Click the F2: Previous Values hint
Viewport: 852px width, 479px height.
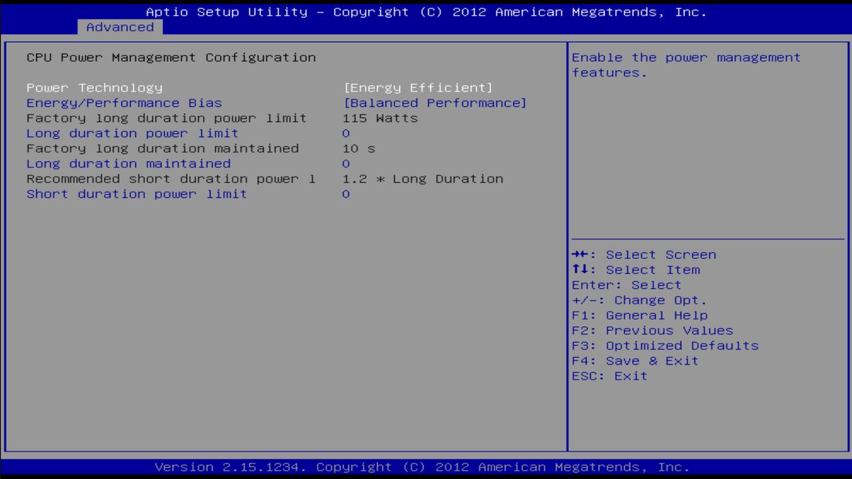coord(652,331)
